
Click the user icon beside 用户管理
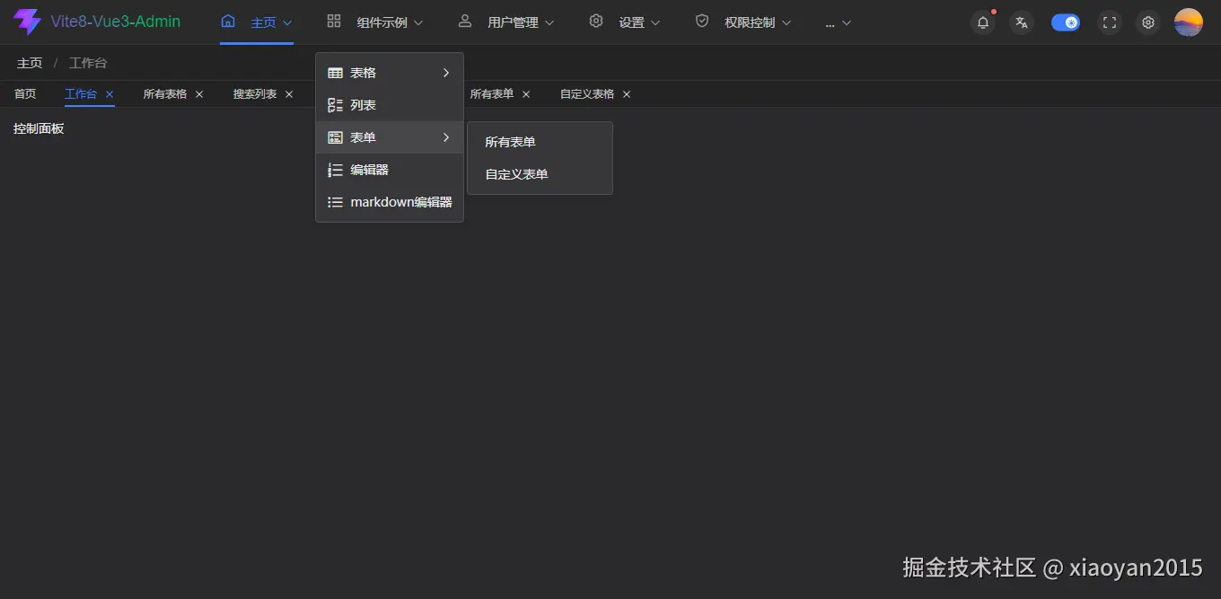click(465, 22)
